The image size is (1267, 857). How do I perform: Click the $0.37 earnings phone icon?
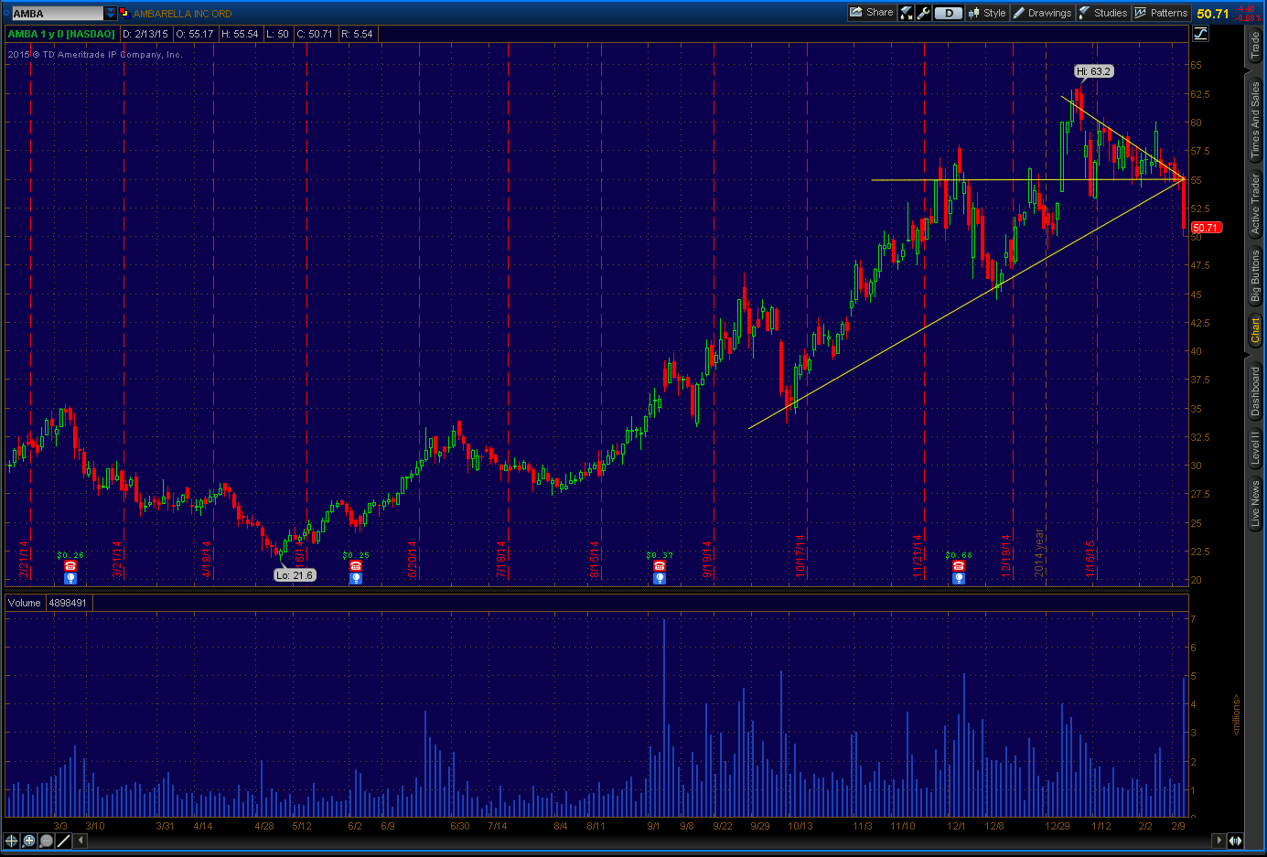[x=660, y=566]
